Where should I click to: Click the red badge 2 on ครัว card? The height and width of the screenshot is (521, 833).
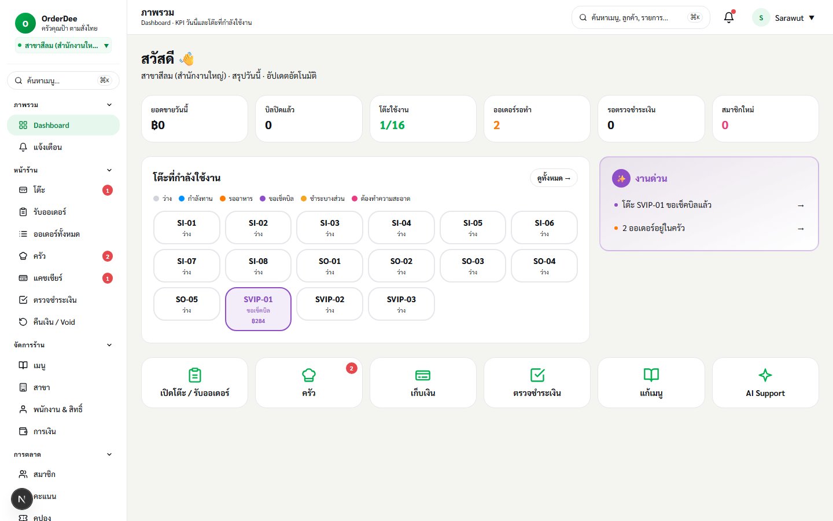tap(351, 368)
